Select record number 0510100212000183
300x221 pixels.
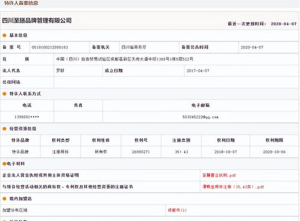pyautogui.click(x=50, y=47)
